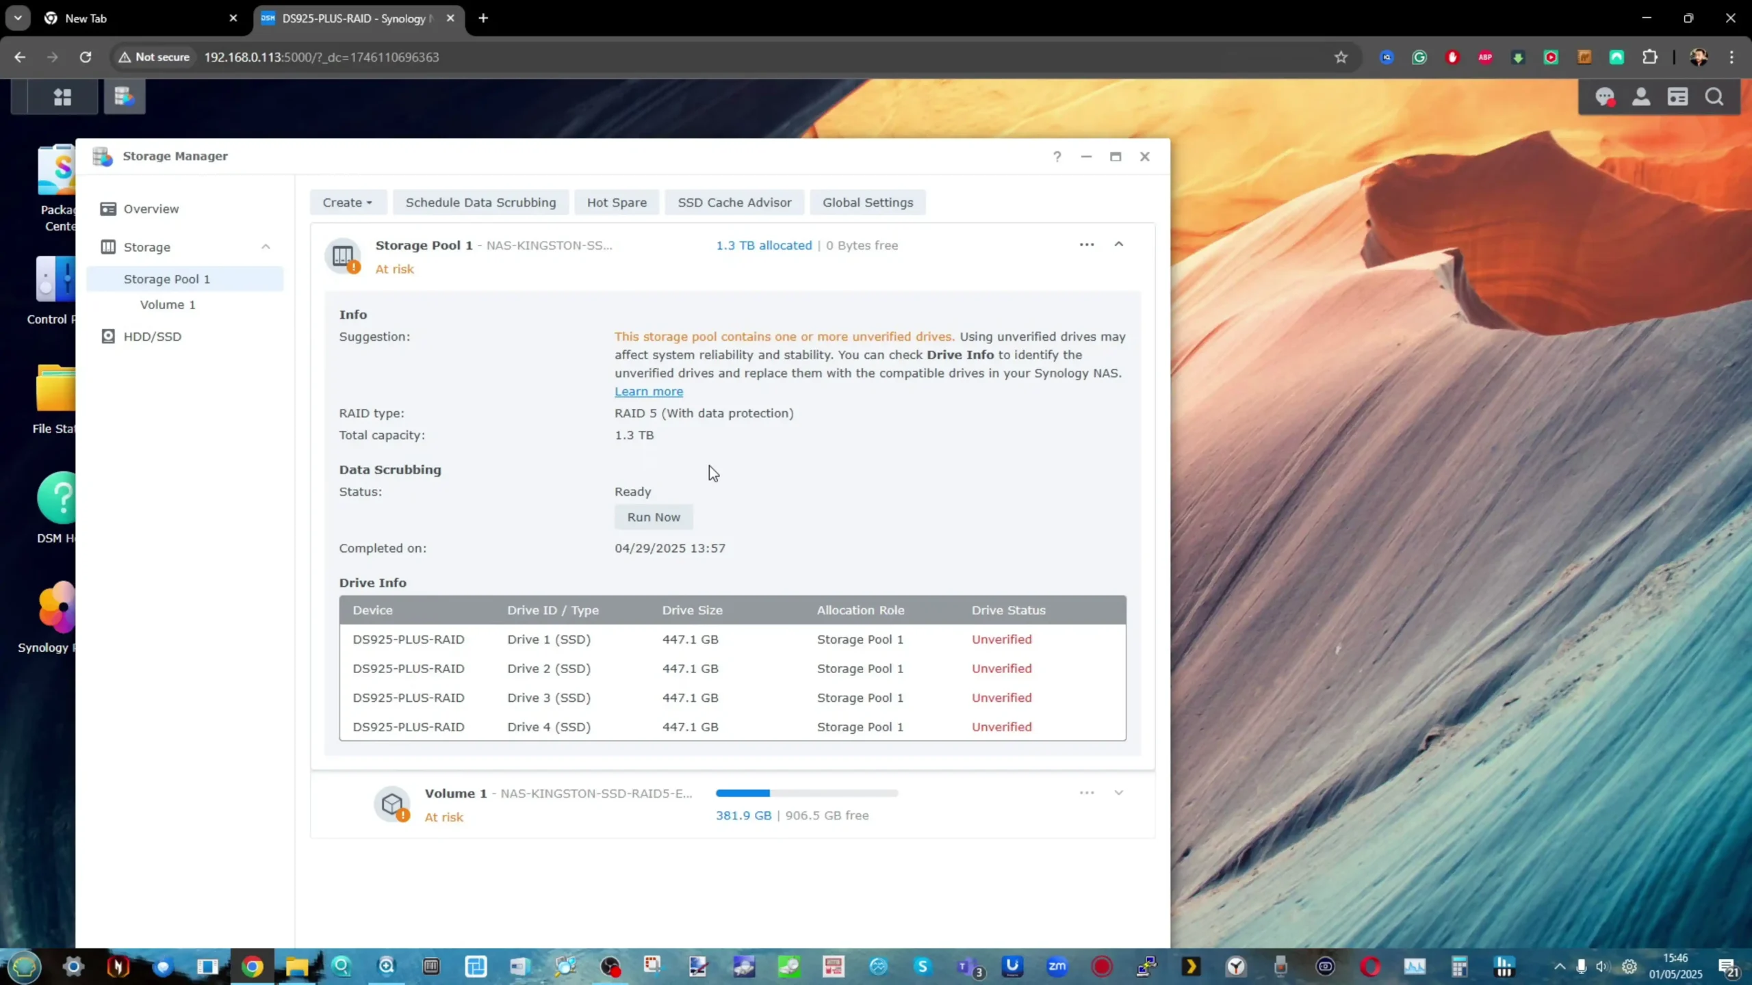This screenshot has width=1752, height=985.
Task: Click Unverified status for Drive 4
Action: click(x=1001, y=726)
